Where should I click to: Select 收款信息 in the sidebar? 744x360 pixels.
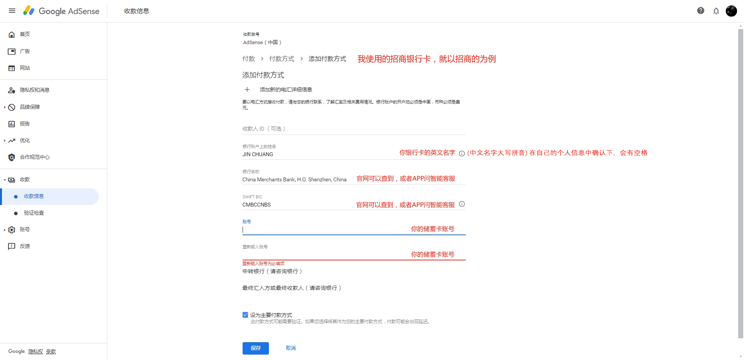pos(50,196)
